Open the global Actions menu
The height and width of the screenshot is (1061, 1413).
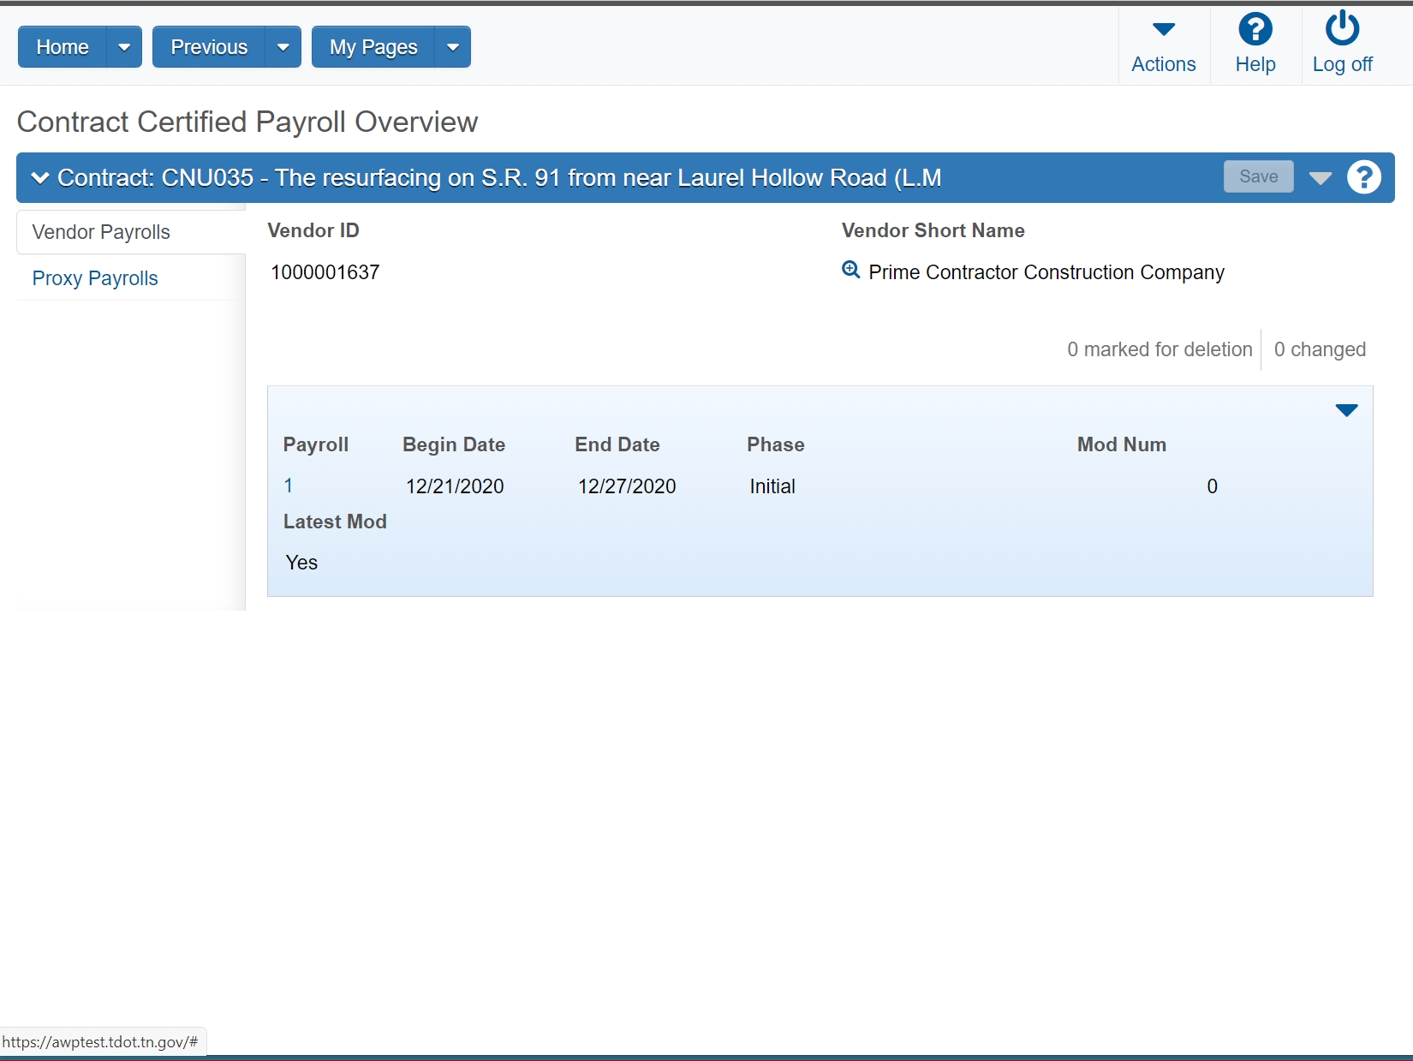(x=1164, y=47)
